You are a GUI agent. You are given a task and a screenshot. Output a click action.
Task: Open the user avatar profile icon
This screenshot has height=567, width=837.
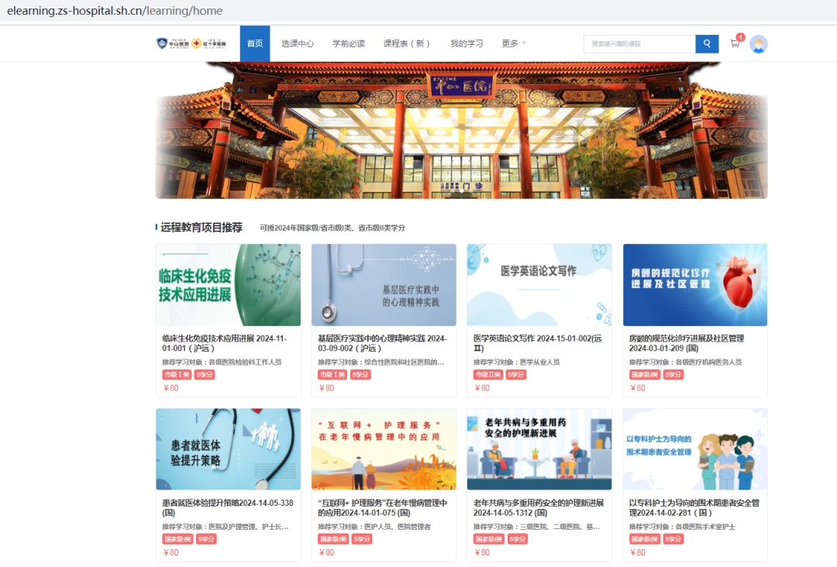click(x=759, y=43)
